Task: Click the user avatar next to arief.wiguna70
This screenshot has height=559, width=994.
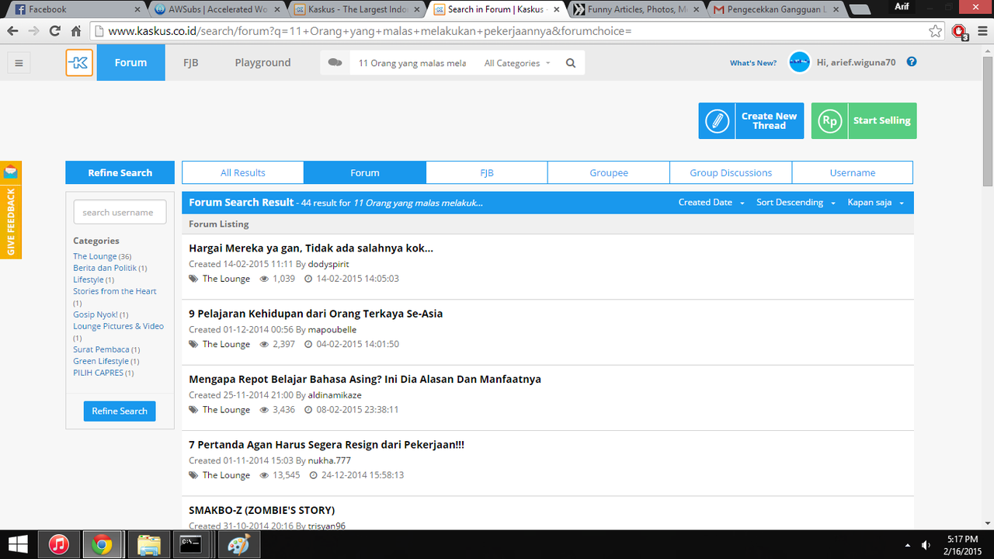Action: (x=799, y=62)
